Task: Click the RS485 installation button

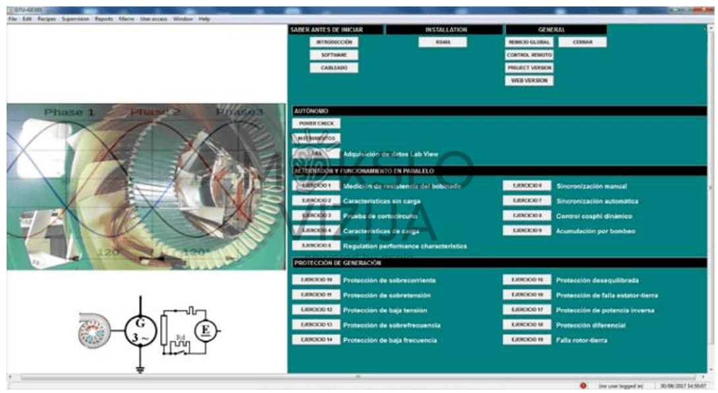Action: coord(442,42)
